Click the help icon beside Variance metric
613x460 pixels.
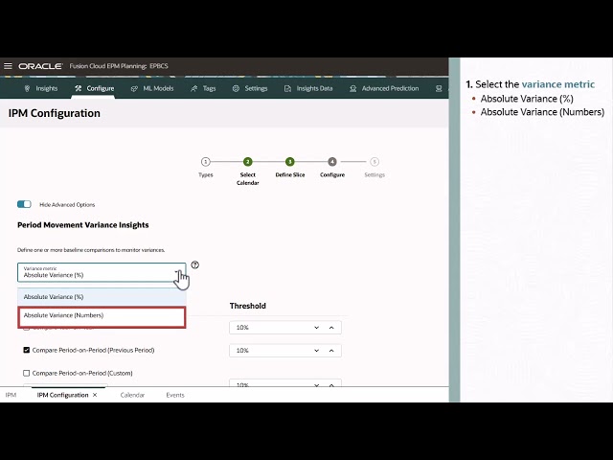coord(195,264)
